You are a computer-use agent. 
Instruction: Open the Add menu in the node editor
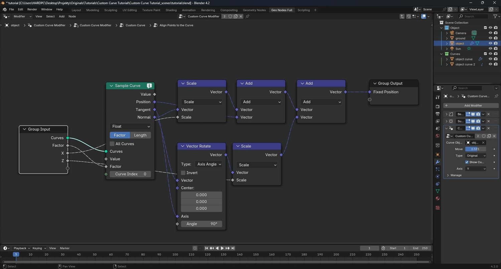tap(61, 16)
